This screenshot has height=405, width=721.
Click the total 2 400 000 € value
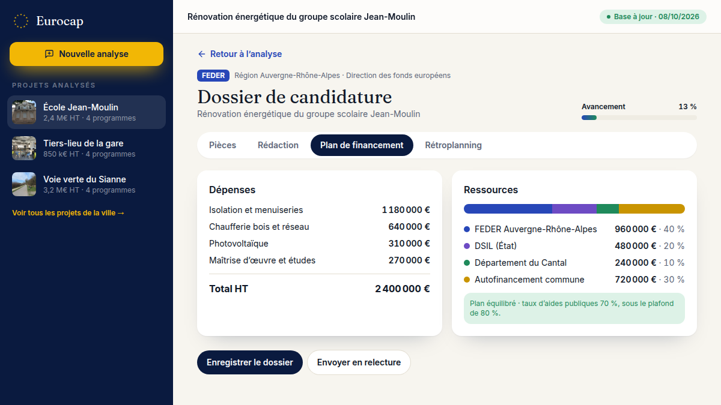[x=403, y=289]
